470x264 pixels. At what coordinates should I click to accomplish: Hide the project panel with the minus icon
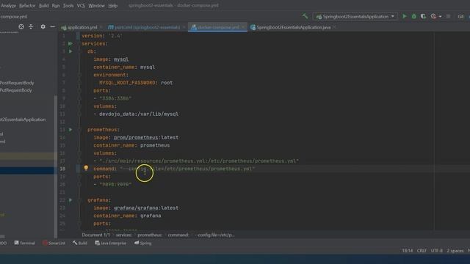pyautogui.click(x=52, y=26)
